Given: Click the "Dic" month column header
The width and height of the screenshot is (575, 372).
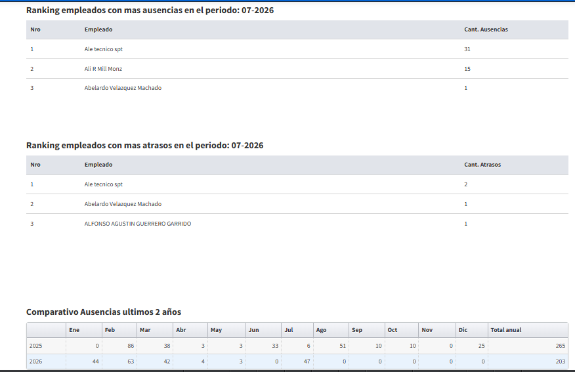Looking at the screenshot, I should 472,330.
